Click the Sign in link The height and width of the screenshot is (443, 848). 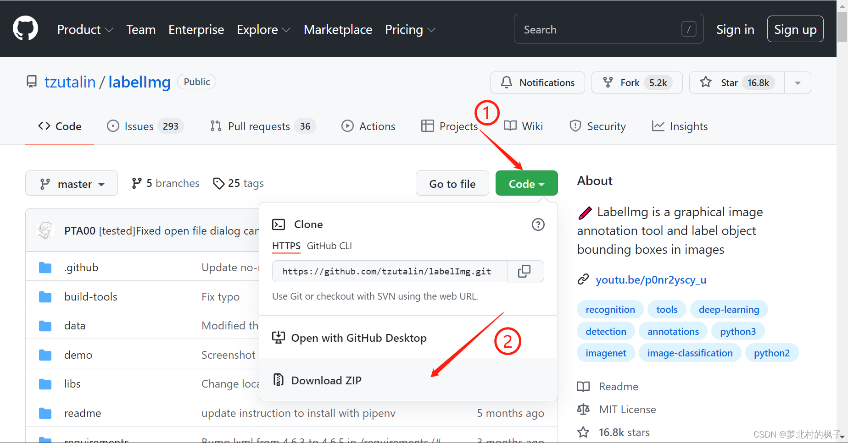coord(735,30)
